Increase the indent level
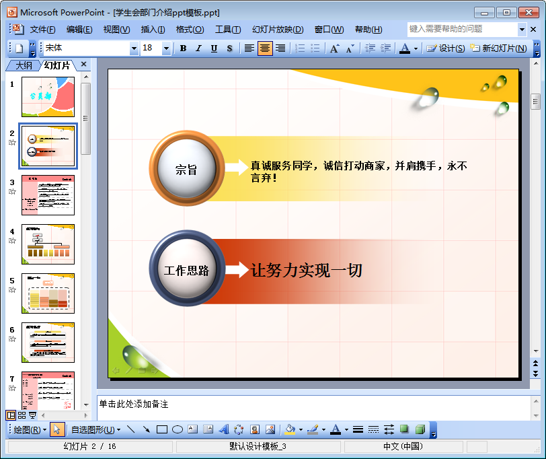Screen dimensions: 546x459 [385, 48]
